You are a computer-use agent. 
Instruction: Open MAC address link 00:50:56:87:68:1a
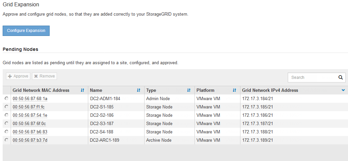pyautogui.click(x=30, y=99)
